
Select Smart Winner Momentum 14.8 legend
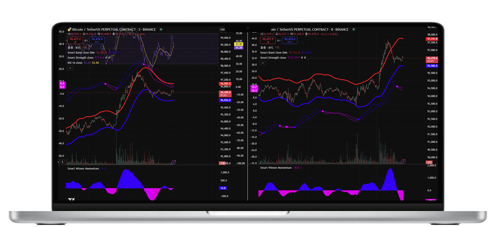87,169
